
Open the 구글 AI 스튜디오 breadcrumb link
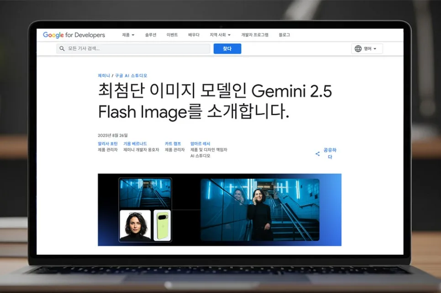click(x=131, y=76)
